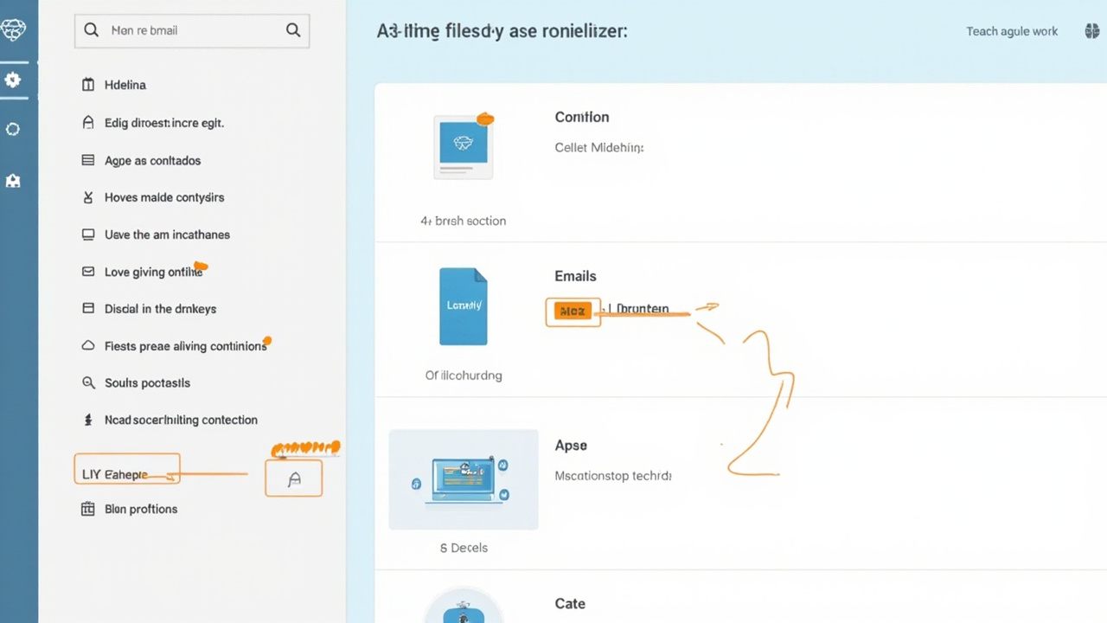Click the house icon in the left rail
1107x623 pixels.
(13, 181)
